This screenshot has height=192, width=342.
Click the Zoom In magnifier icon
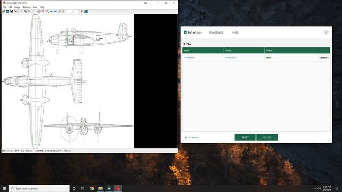[x=43, y=11]
